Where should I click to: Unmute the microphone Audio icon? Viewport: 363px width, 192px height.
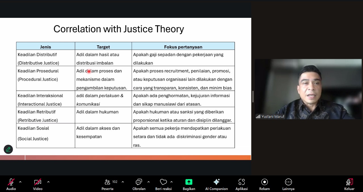[x=11, y=182]
